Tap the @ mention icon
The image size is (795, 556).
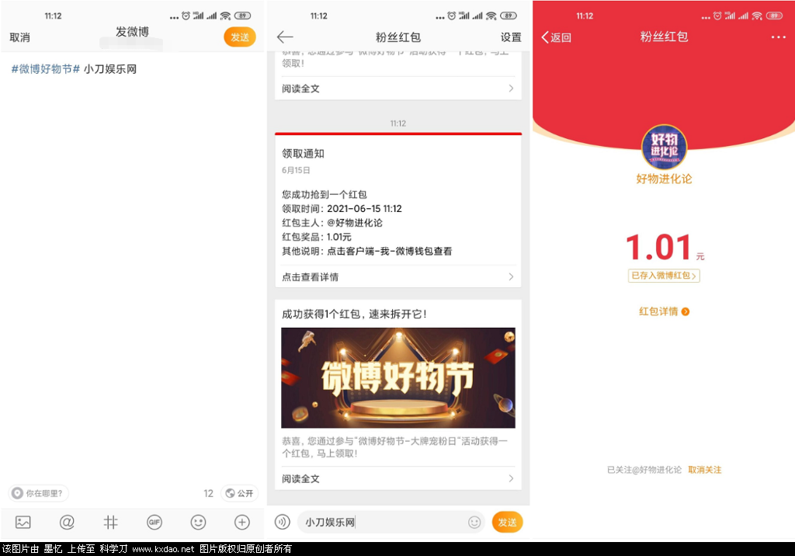click(x=67, y=523)
